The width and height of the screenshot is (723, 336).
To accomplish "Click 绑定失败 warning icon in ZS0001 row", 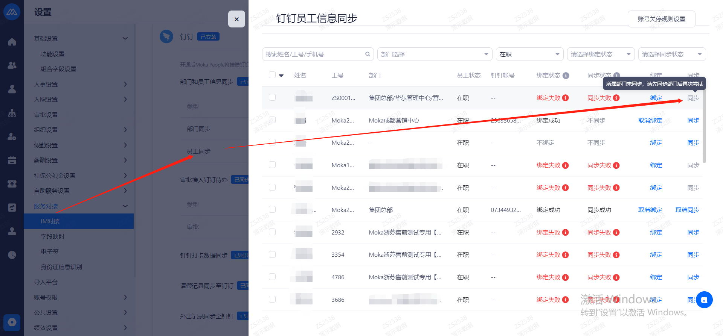I will [565, 98].
